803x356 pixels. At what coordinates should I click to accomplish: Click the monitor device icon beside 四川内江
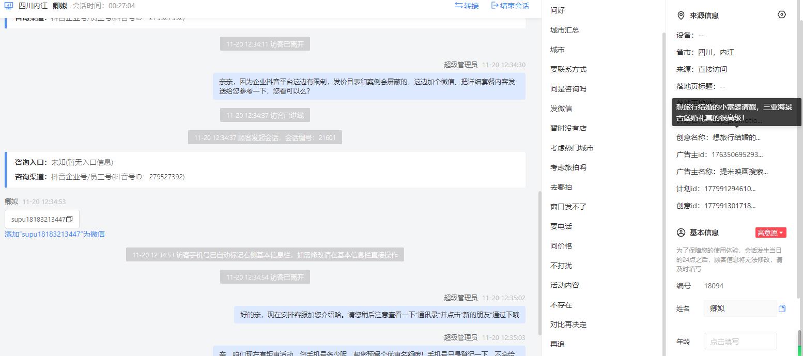pyautogui.click(x=9, y=6)
